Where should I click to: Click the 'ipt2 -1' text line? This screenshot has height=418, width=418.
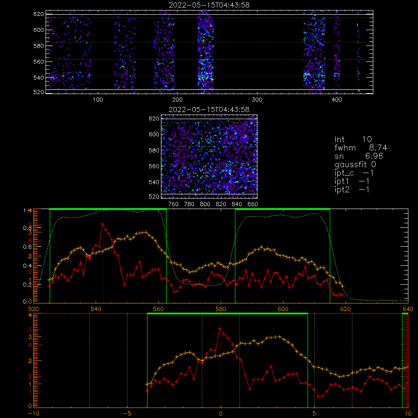[x=352, y=189]
